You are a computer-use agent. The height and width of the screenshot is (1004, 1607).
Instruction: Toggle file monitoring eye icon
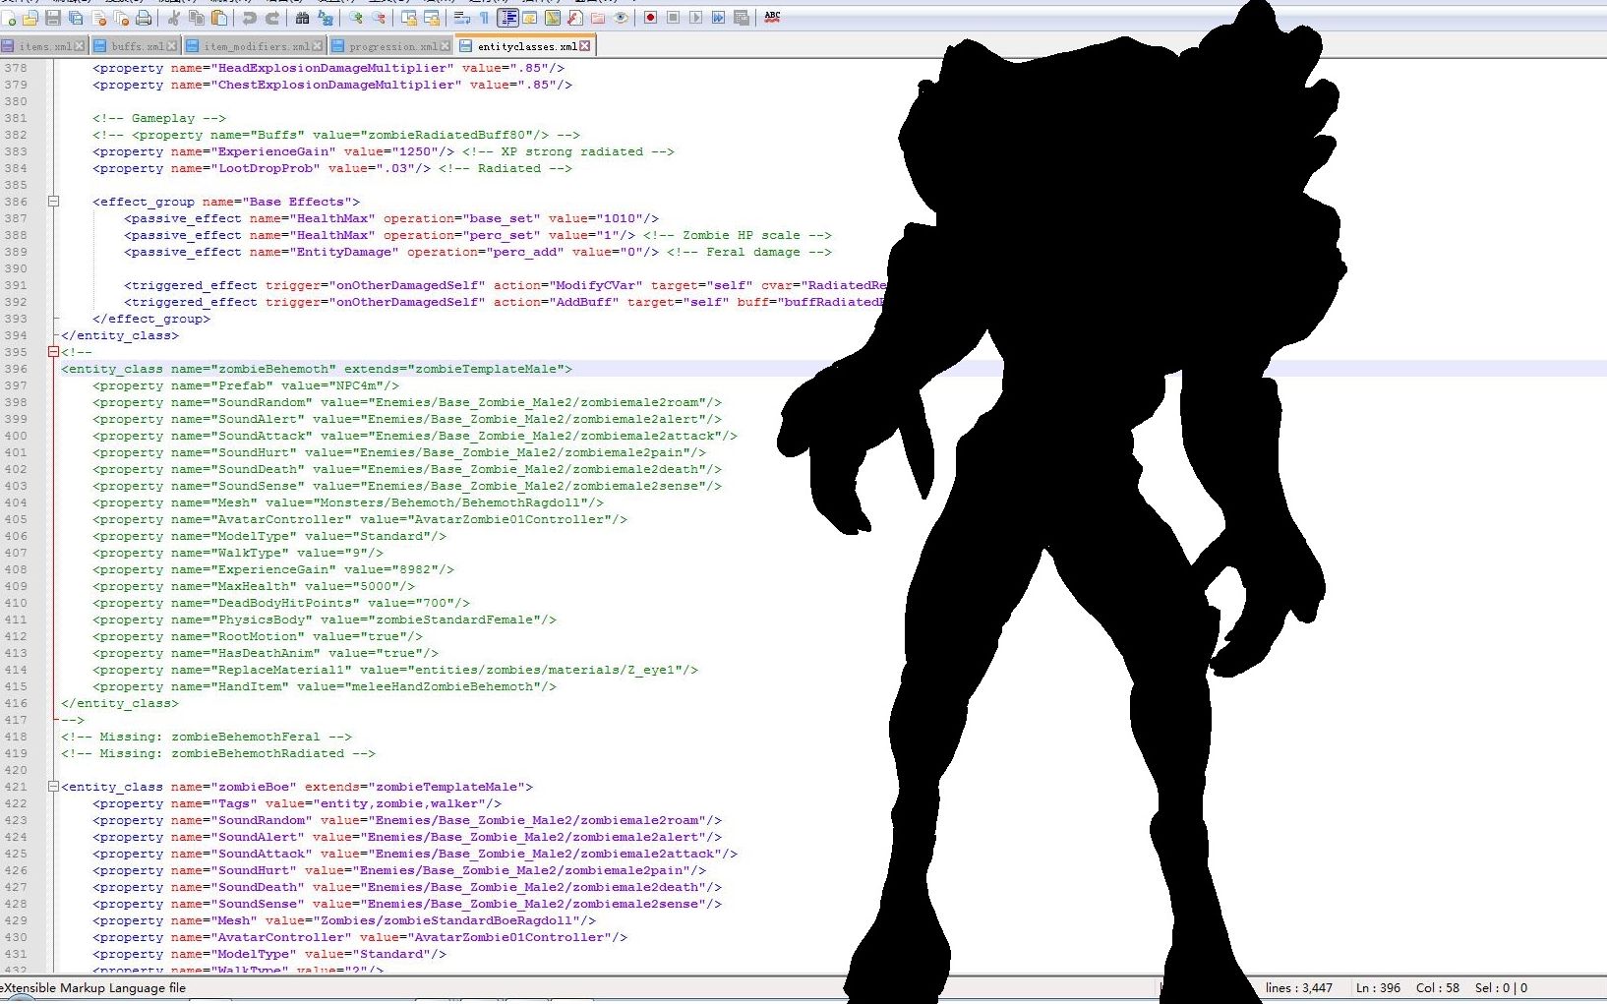click(x=620, y=18)
